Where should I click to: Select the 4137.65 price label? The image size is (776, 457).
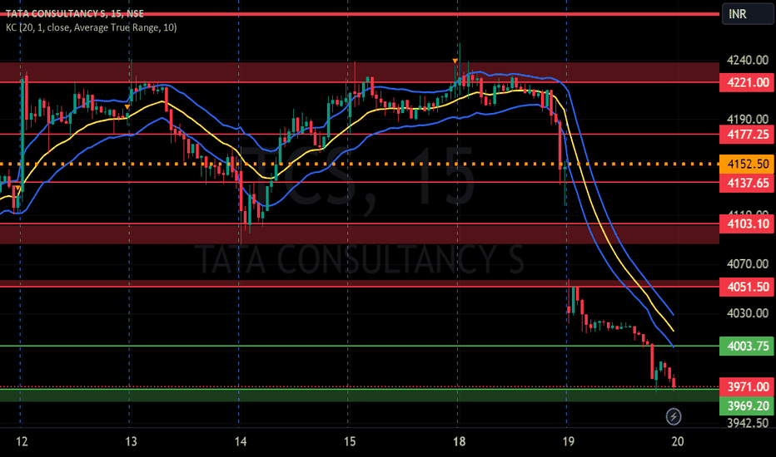point(747,184)
